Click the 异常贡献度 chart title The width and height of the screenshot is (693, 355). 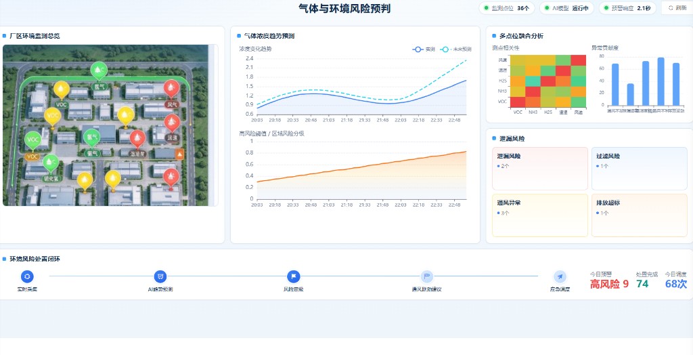click(606, 48)
